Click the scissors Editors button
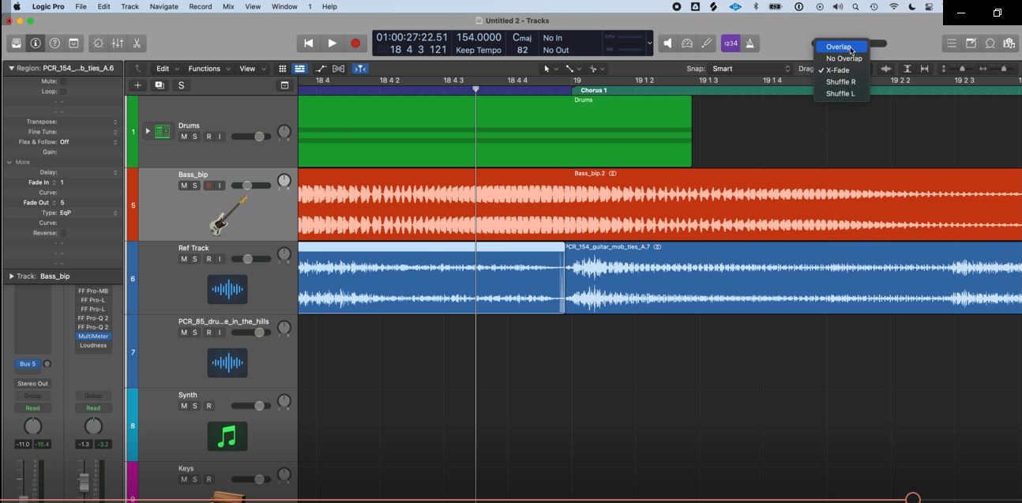Image resolution: width=1022 pixels, height=503 pixels. [x=137, y=43]
